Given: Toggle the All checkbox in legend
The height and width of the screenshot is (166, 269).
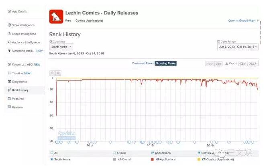Looking at the screenshot, I should pos(52,153).
